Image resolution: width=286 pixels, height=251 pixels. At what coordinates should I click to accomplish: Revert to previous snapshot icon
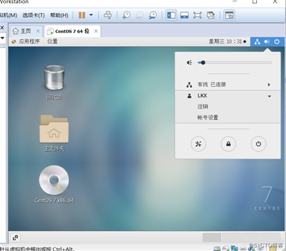pos(140,15)
